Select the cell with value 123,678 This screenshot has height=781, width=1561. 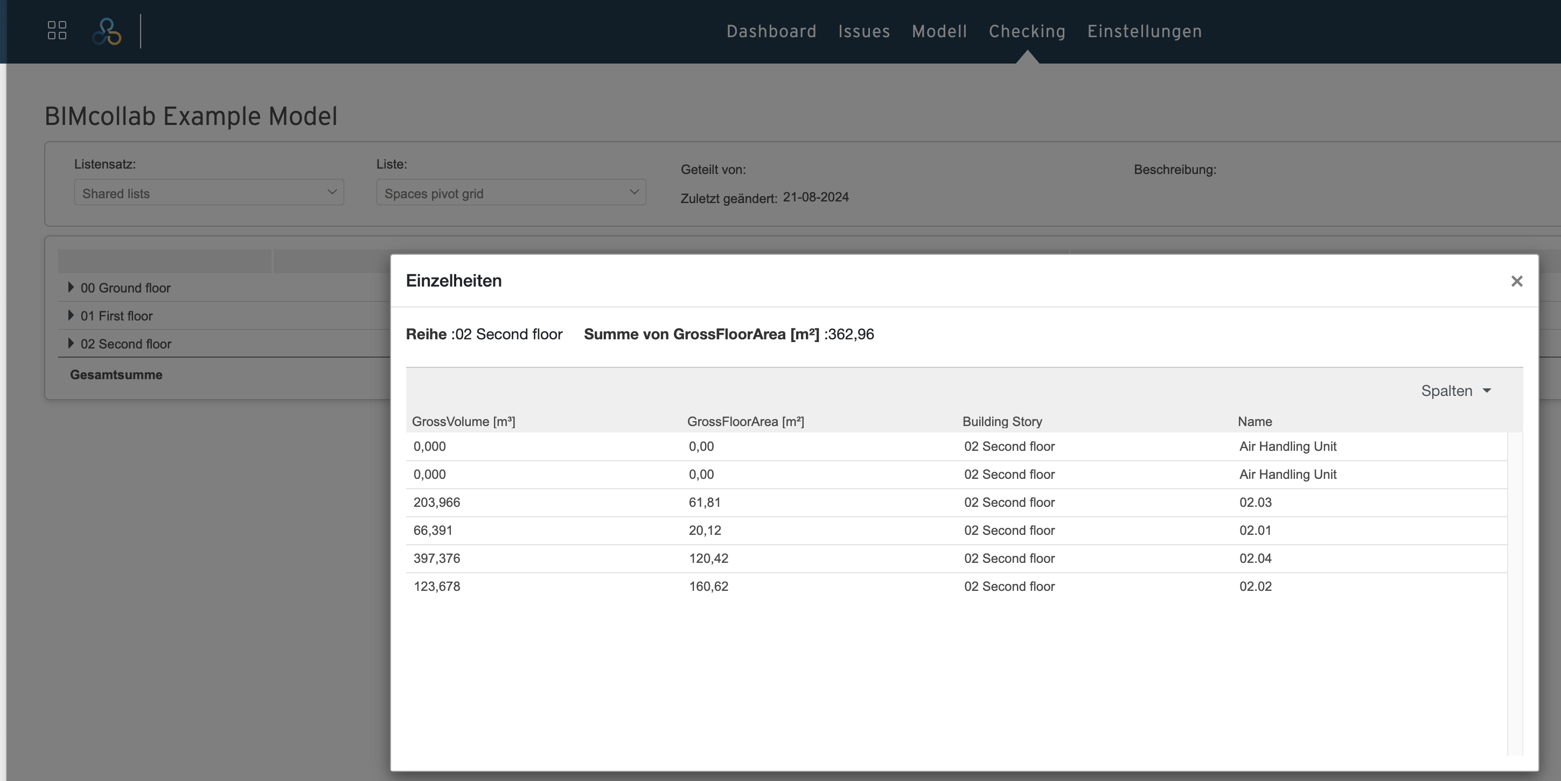click(x=436, y=586)
